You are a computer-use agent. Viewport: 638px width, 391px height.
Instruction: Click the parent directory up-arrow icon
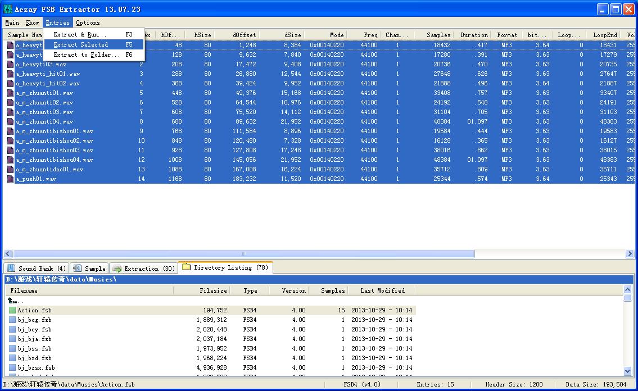11,301
